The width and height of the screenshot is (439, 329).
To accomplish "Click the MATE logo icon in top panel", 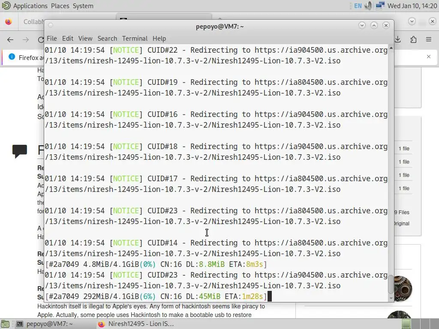I will [x=6, y=6].
